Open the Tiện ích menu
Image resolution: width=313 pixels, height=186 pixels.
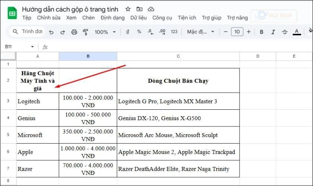coord(187,18)
